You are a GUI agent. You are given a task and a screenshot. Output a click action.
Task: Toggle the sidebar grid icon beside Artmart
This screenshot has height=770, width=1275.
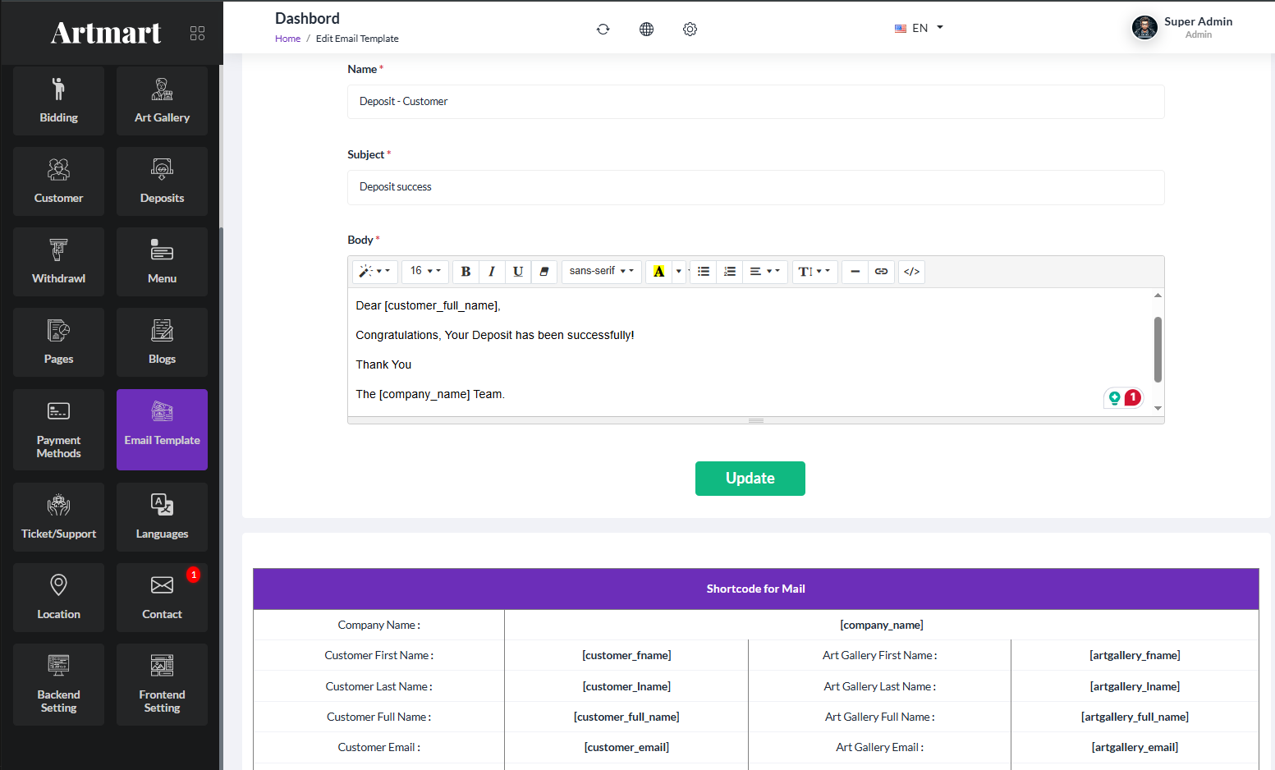[197, 33]
